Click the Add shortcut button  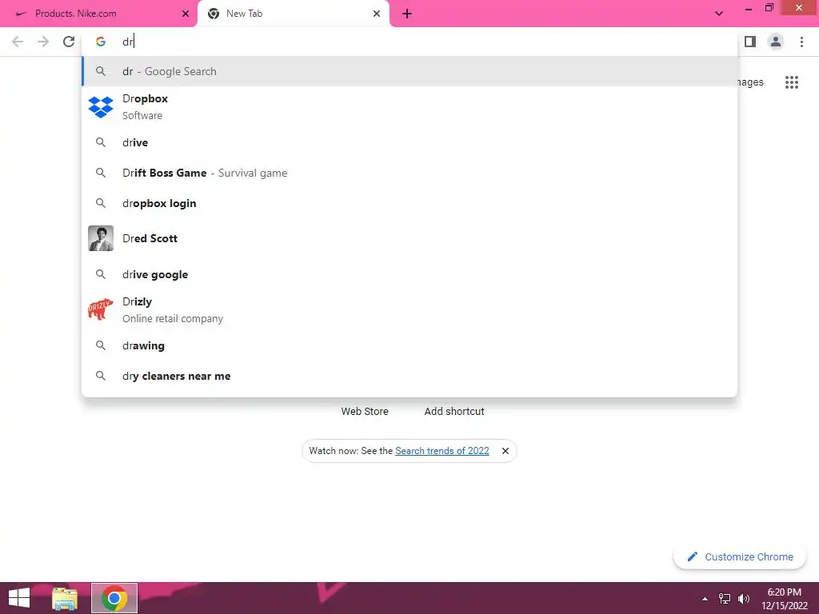[454, 412]
